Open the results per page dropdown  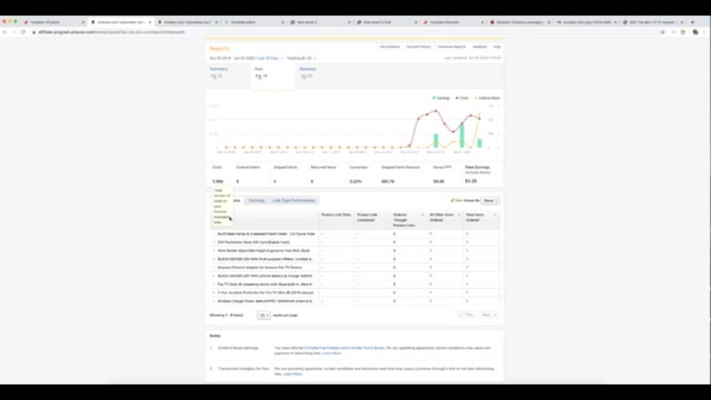pyautogui.click(x=264, y=315)
